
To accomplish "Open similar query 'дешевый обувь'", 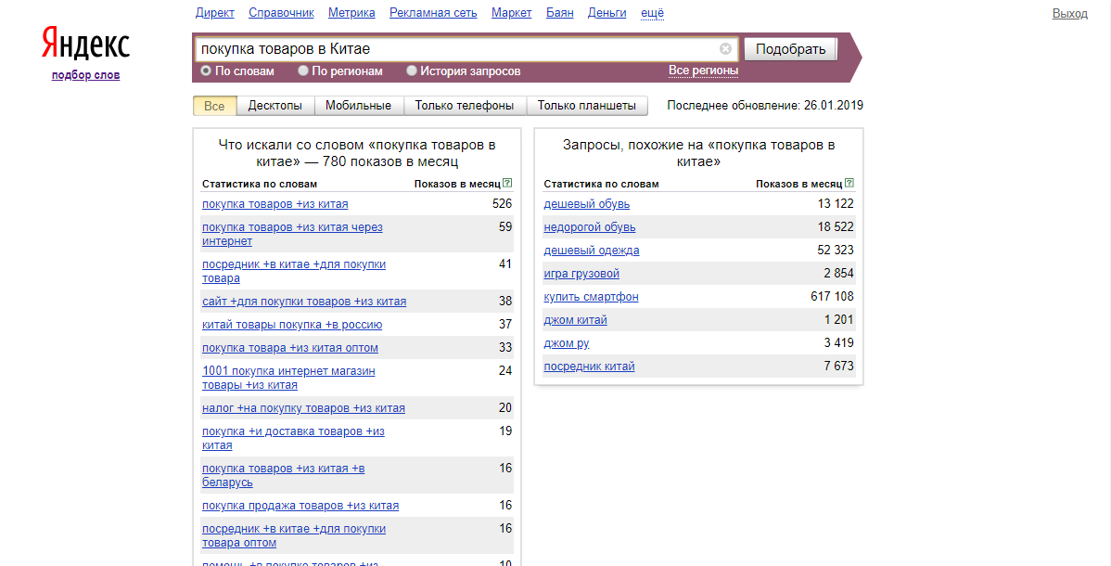I will coord(587,204).
